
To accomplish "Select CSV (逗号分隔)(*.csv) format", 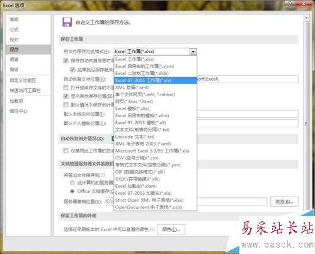I will 155,158.
